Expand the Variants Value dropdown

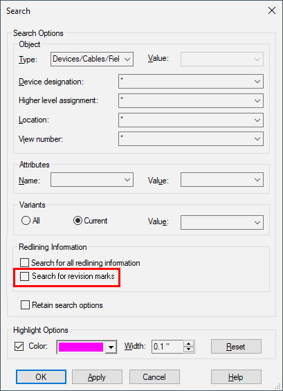(x=222, y=222)
